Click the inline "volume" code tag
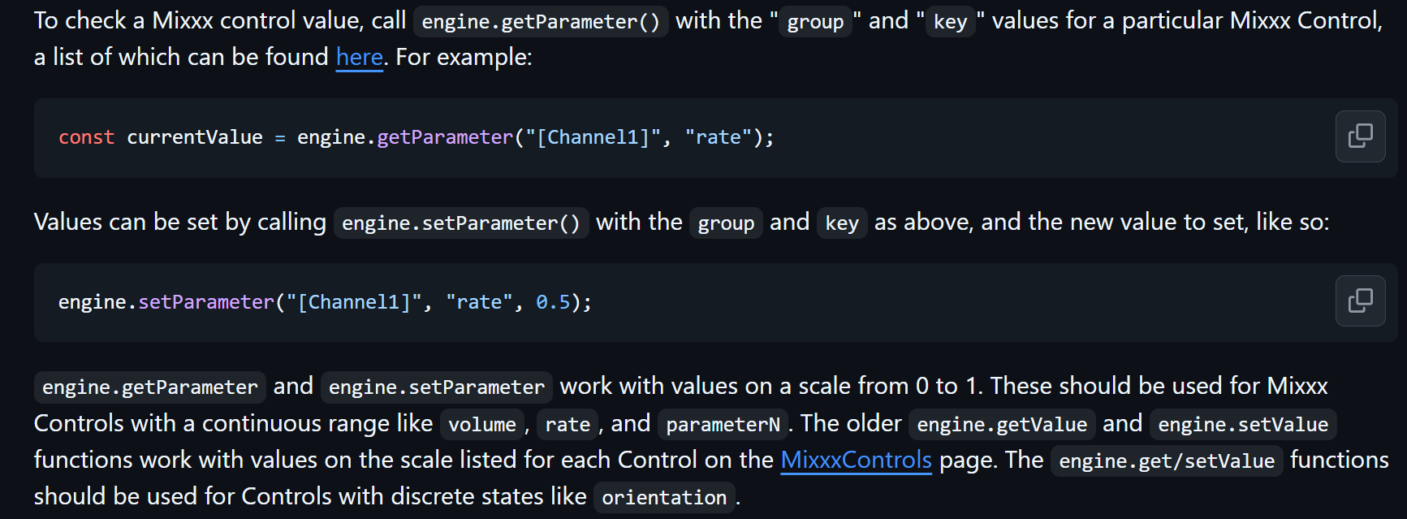 pos(482,424)
